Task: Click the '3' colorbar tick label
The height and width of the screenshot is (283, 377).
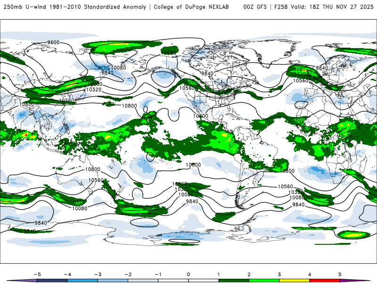Action: [279, 275]
